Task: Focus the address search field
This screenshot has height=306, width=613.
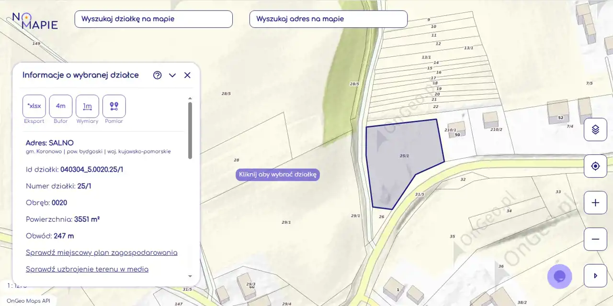Action: [328, 19]
